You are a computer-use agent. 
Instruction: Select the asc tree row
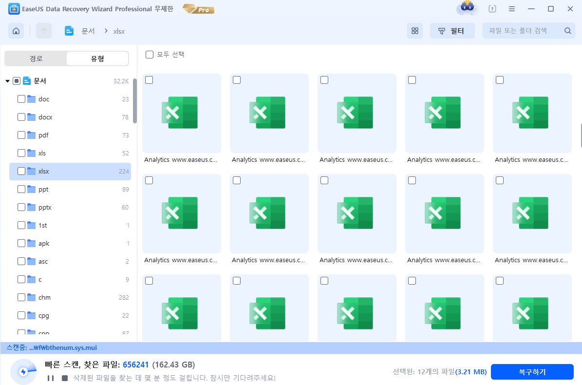tap(70, 261)
